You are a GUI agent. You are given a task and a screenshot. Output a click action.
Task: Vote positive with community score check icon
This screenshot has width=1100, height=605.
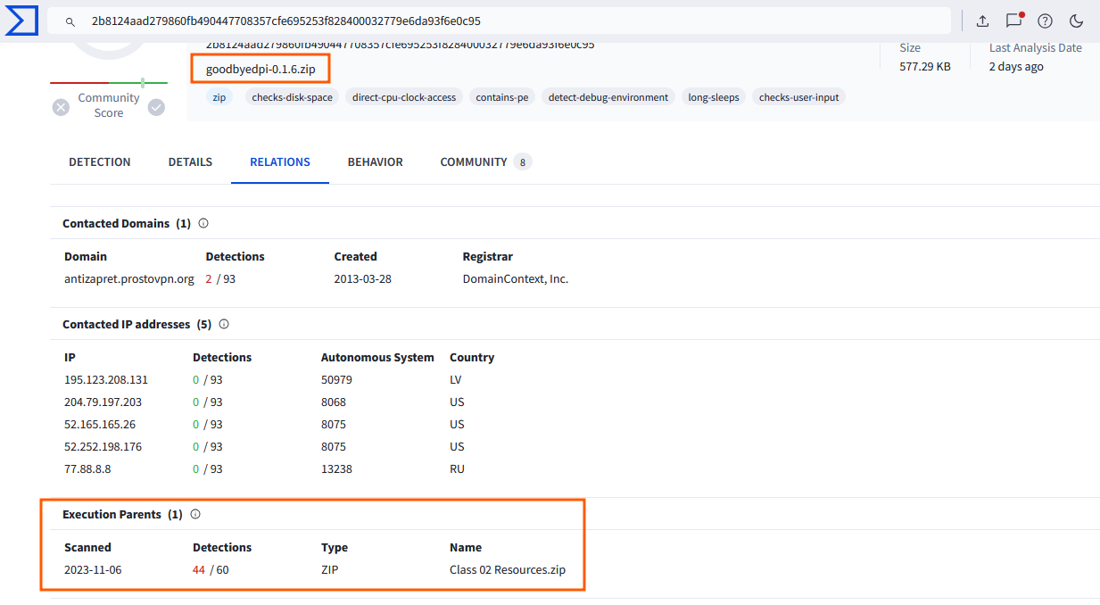click(156, 107)
